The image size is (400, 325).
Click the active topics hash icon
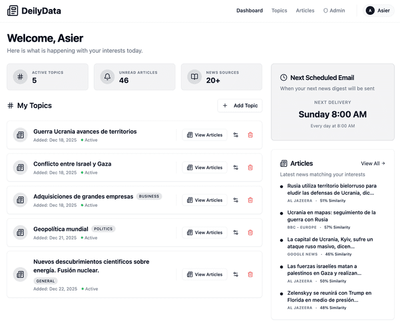coord(20,77)
